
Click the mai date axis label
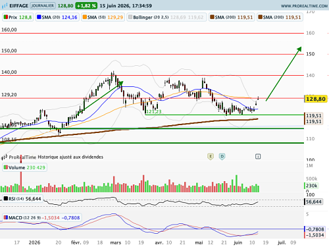(199, 242)
